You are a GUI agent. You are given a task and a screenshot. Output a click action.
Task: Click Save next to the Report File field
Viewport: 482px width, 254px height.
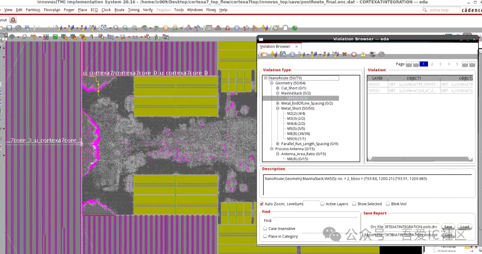[x=448, y=235]
